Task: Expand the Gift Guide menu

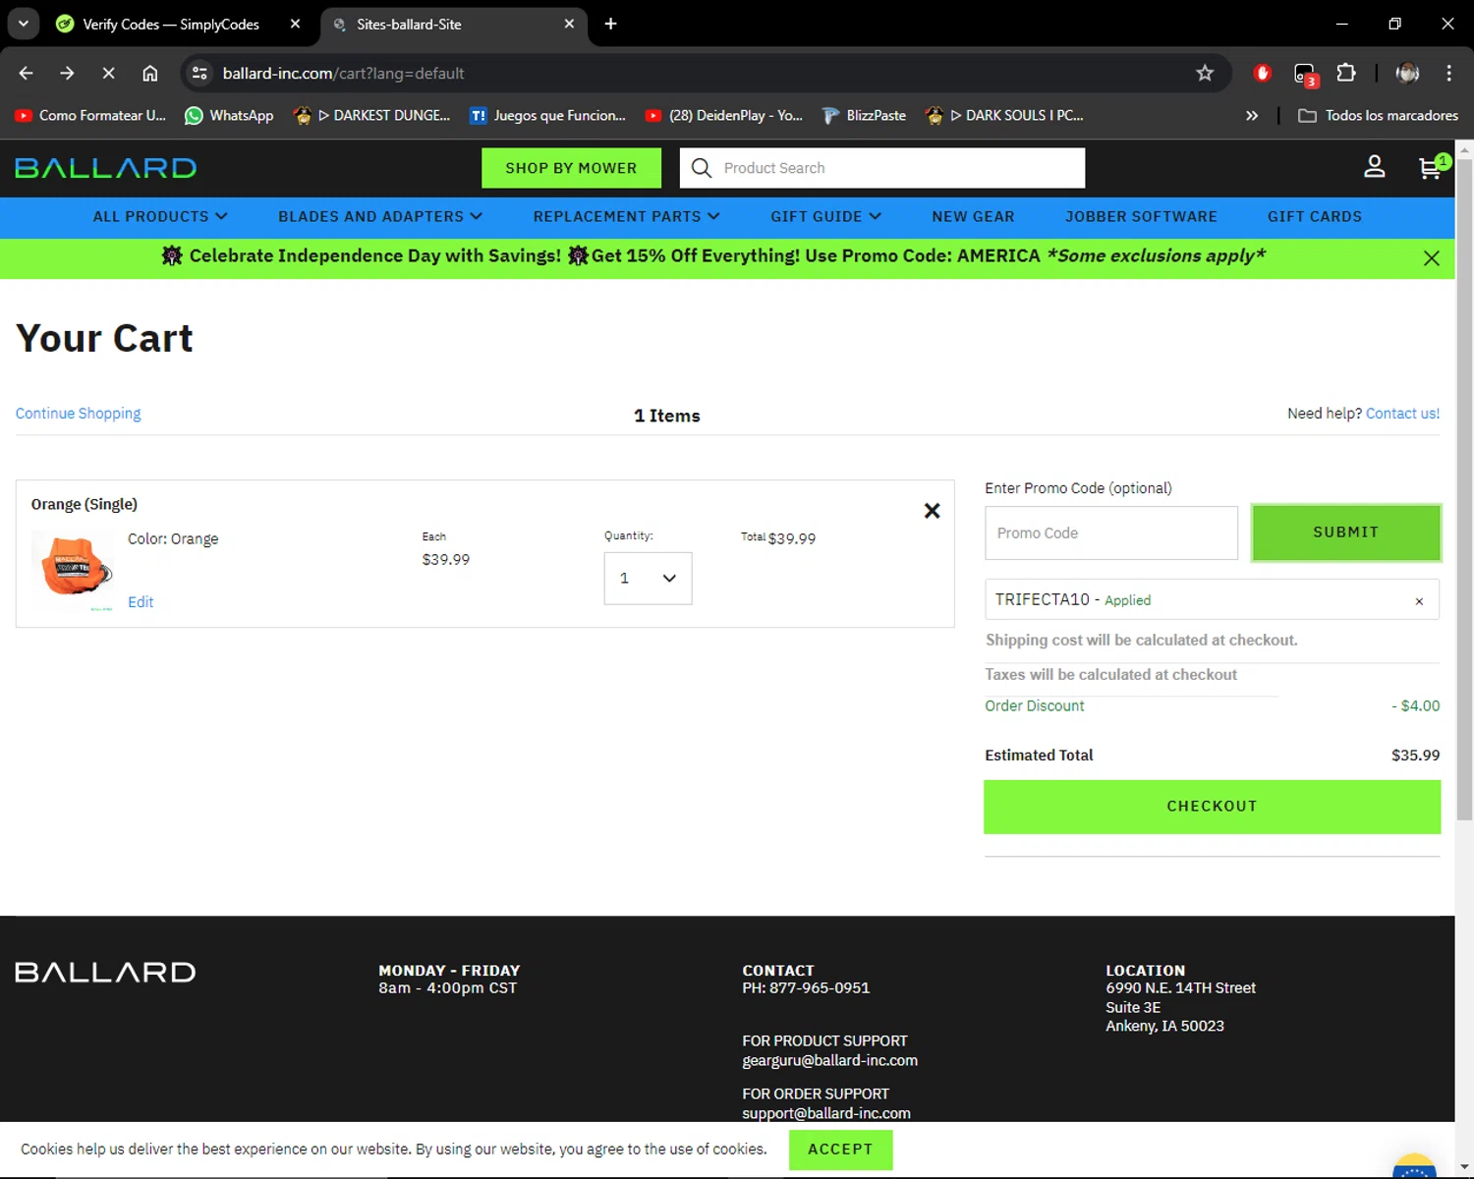Action: pyautogui.click(x=825, y=216)
